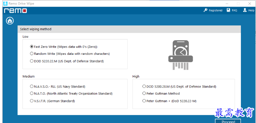The image size is (256, 123).
Task: Click the Low group label
Action: (25, 37)
